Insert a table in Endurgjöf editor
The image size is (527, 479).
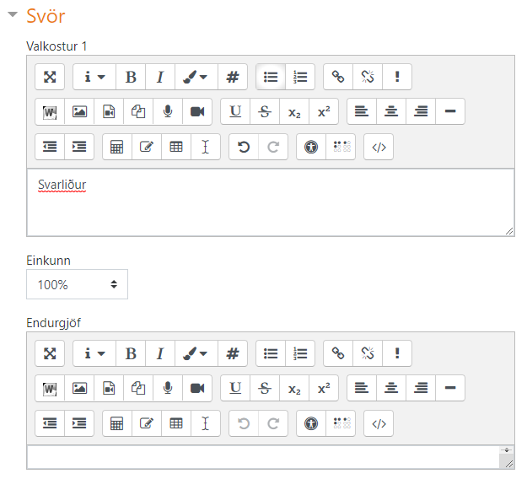pyautogui.click(x=175, y=422)
